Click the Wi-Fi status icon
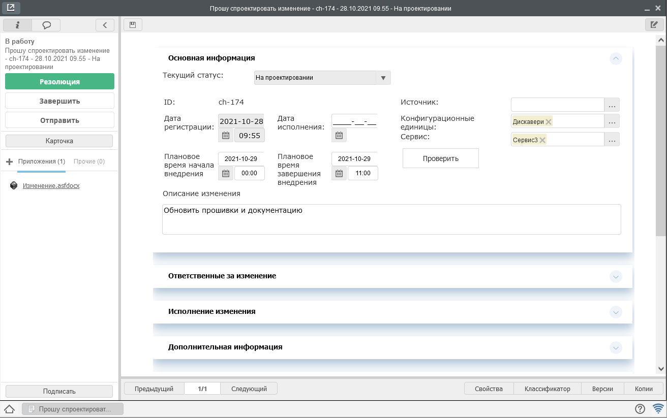667x418 pixels. [x=658, y=408]
